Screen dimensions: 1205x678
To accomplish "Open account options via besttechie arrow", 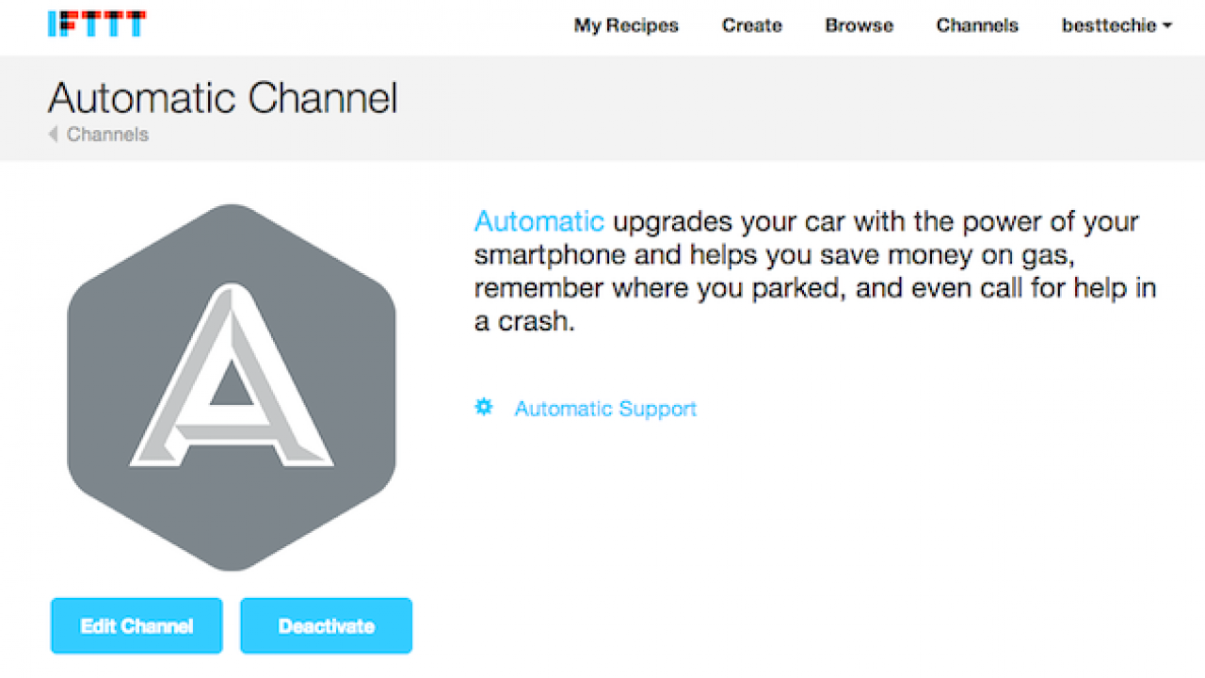I will point(1167,25).
